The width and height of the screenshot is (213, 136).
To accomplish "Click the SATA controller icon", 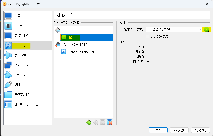I will click(58, 45).
